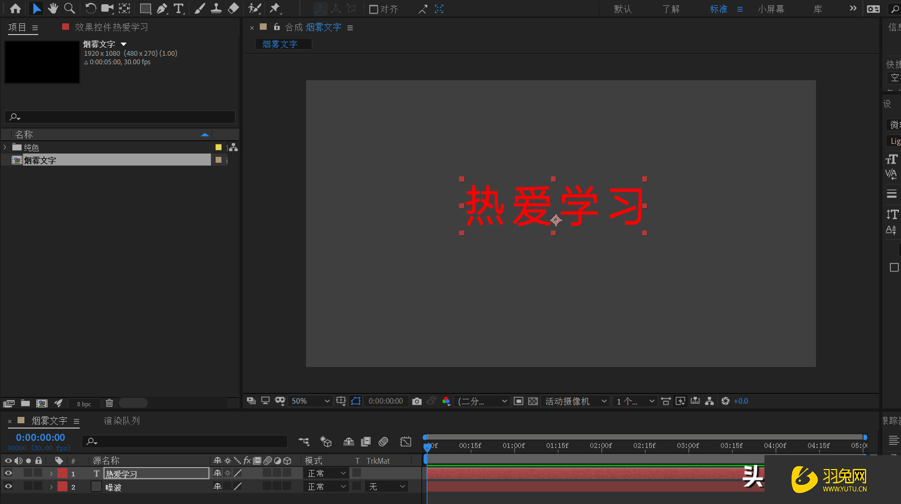The image size is (901, 504).
Task: Open TrkMat 无 dropdown for 噪波
Action: tap(386, 486)
